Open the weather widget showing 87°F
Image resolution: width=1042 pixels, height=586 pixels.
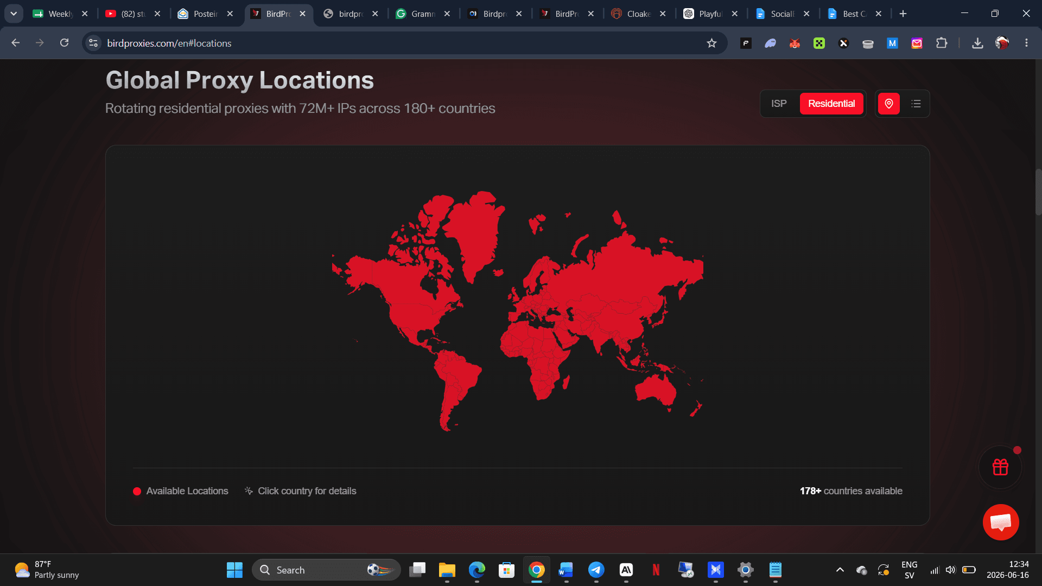click(47, 570)
